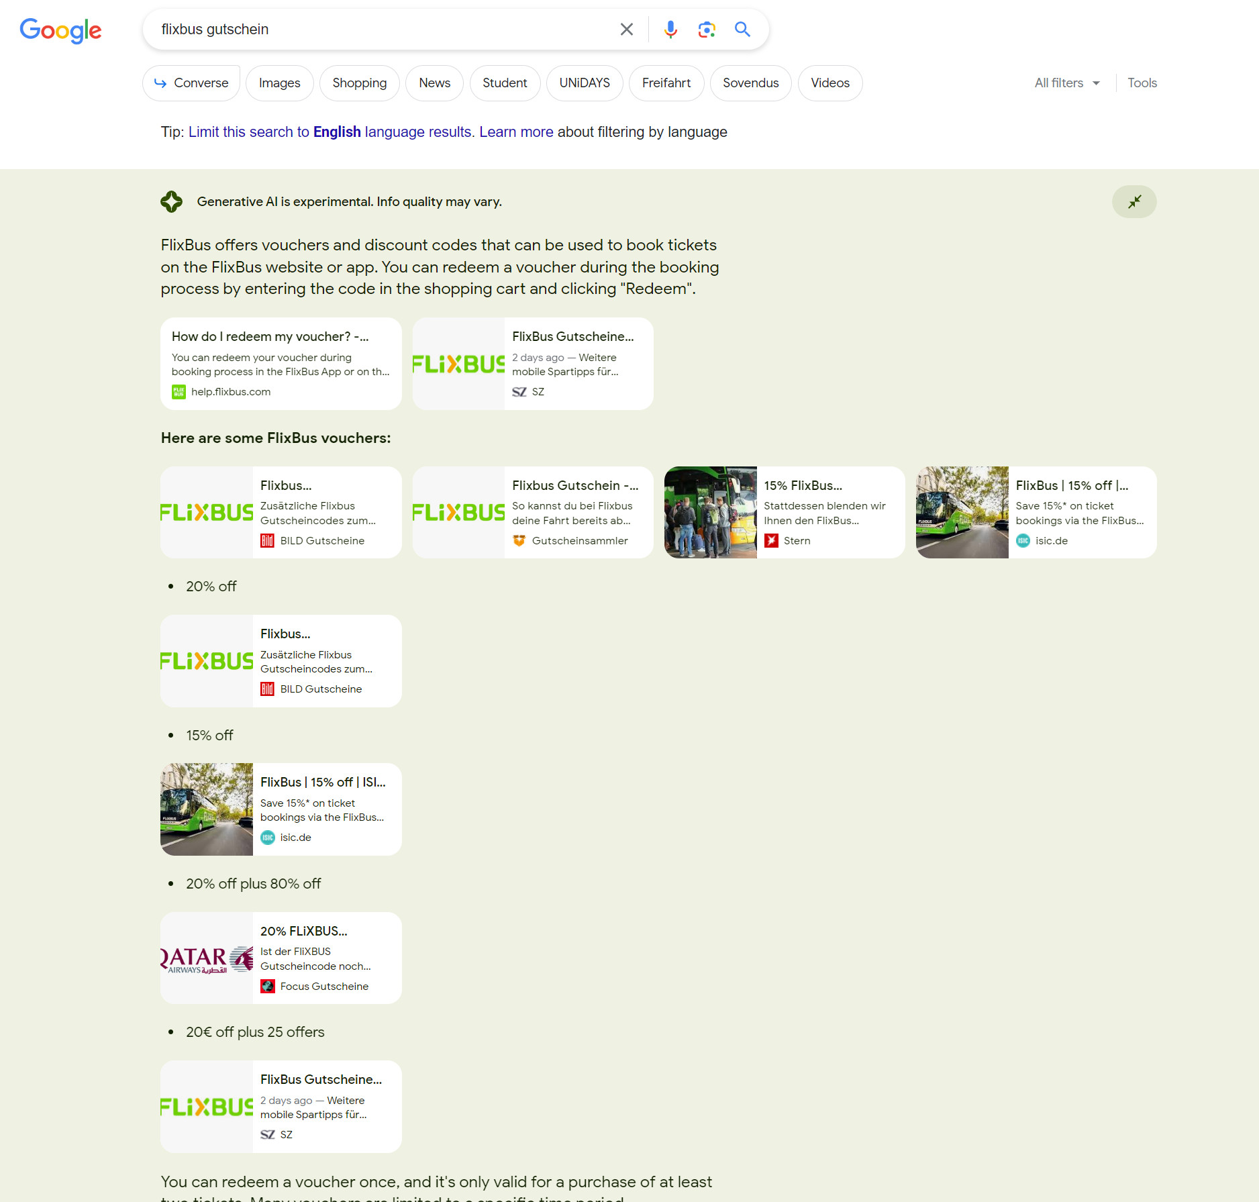The image size is (1259, 1202).
Task: Open the help.flixbus.com redeem voucher card
Action: pyautogui.click(x=281, y=364)
